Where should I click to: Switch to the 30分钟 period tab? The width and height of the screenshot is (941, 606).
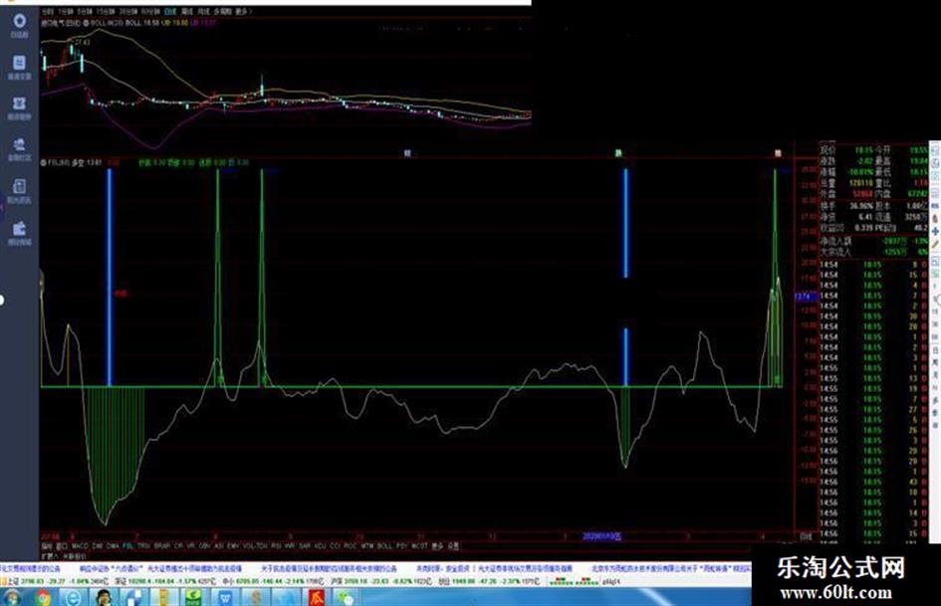pos(127,12)
